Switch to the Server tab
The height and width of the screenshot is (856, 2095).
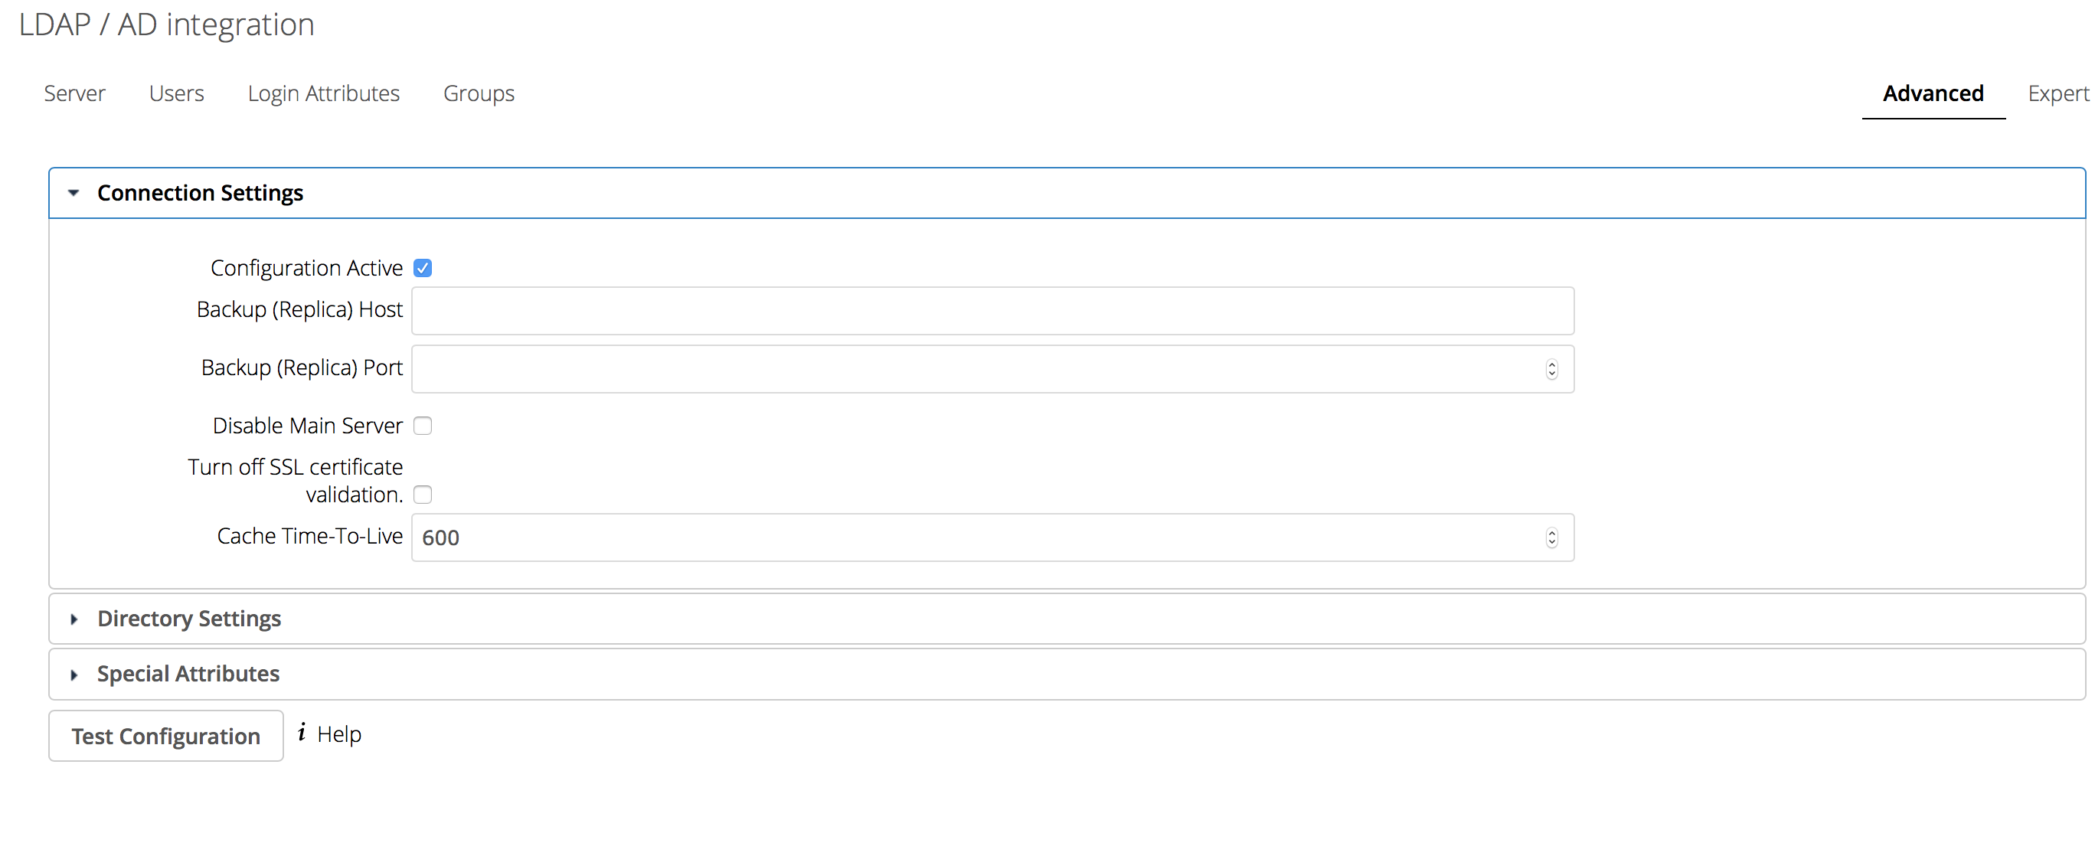[x=75, y=93]
